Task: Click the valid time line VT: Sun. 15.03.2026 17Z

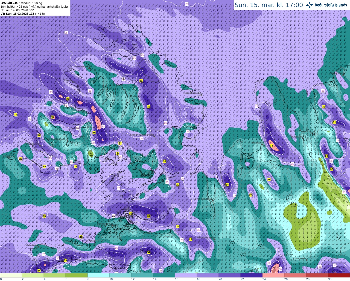Action: click(x=17, y=14)
